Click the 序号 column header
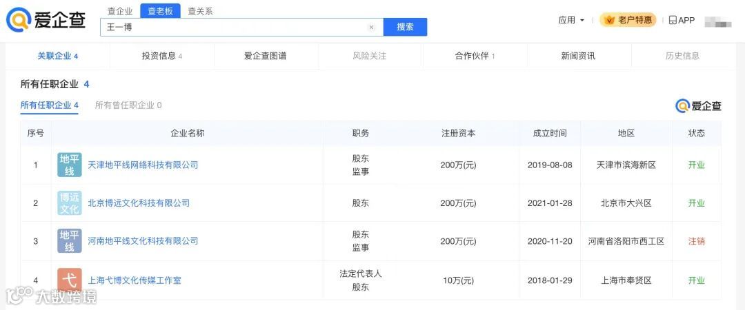Screen dimensions: 745x310 pos(36,134)
